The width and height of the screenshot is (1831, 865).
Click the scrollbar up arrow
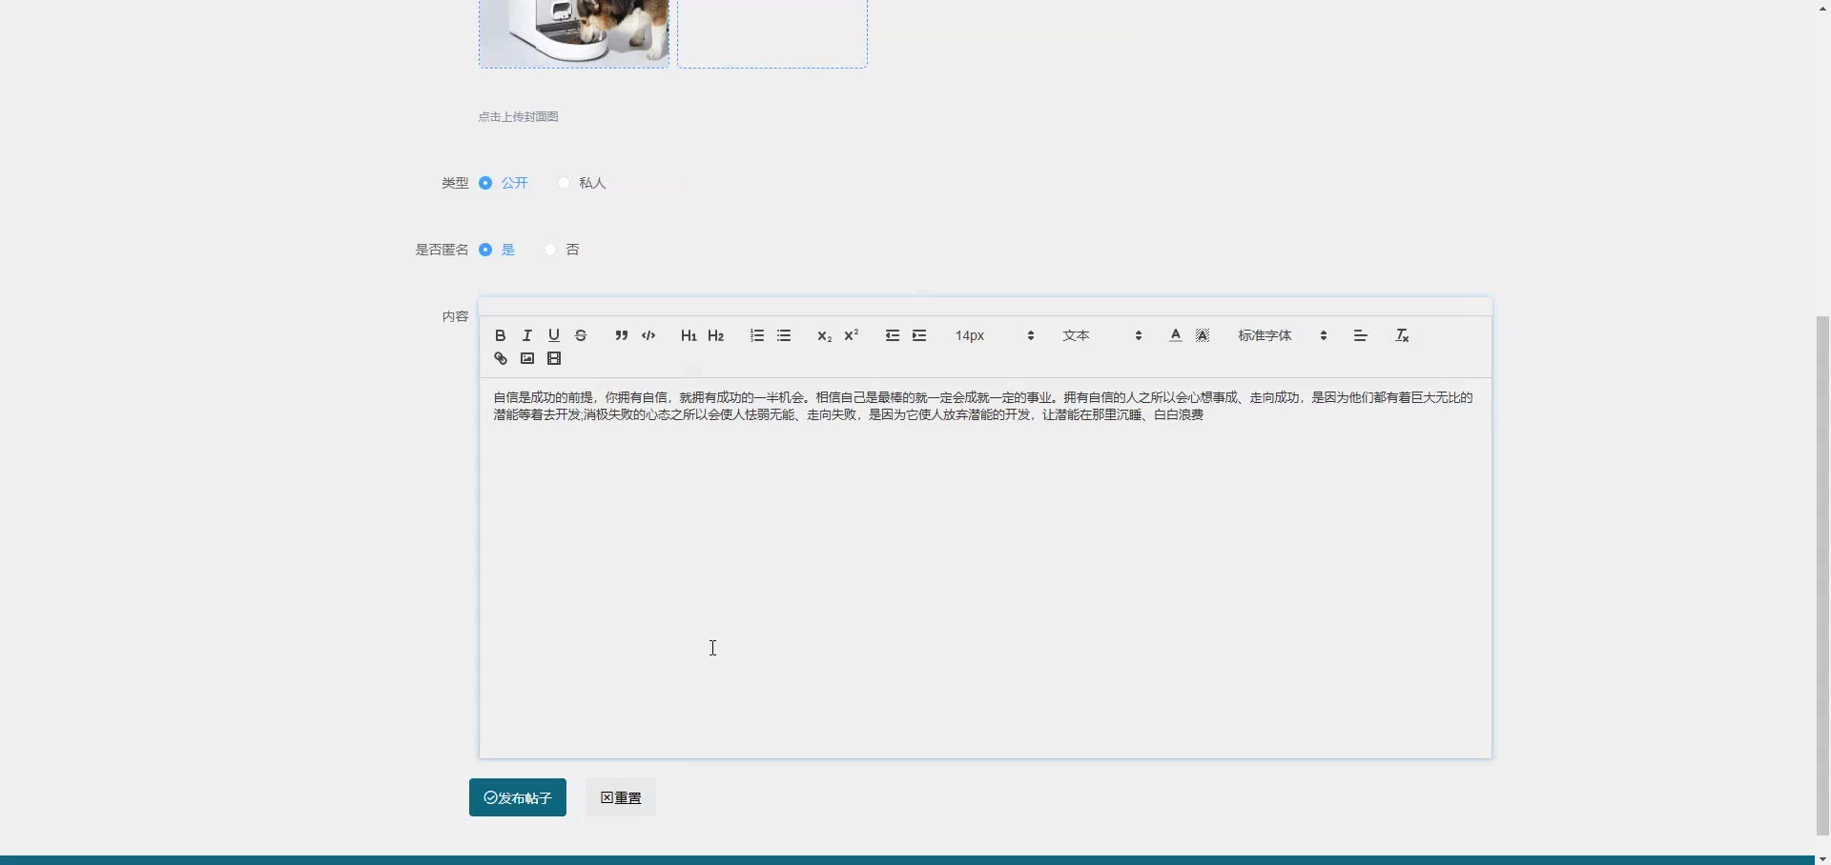(1822, 8)
